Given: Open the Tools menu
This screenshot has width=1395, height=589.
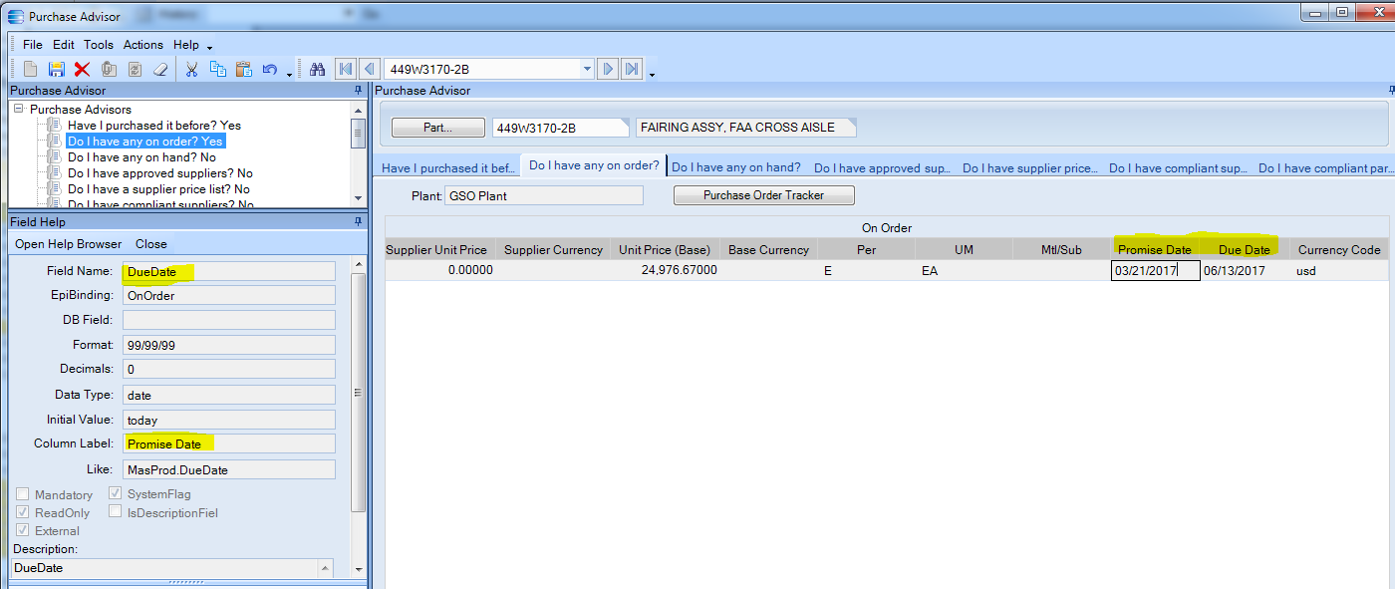Looking at the screenshot, I should 99,45.
